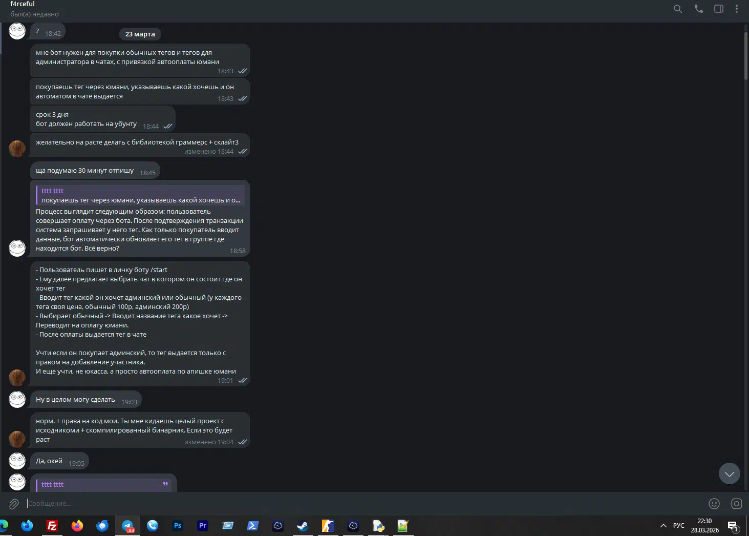Switch keyboard language via РУС indicator
The width and height of the screenshot is (749, 536).
[x=678, y=526]
